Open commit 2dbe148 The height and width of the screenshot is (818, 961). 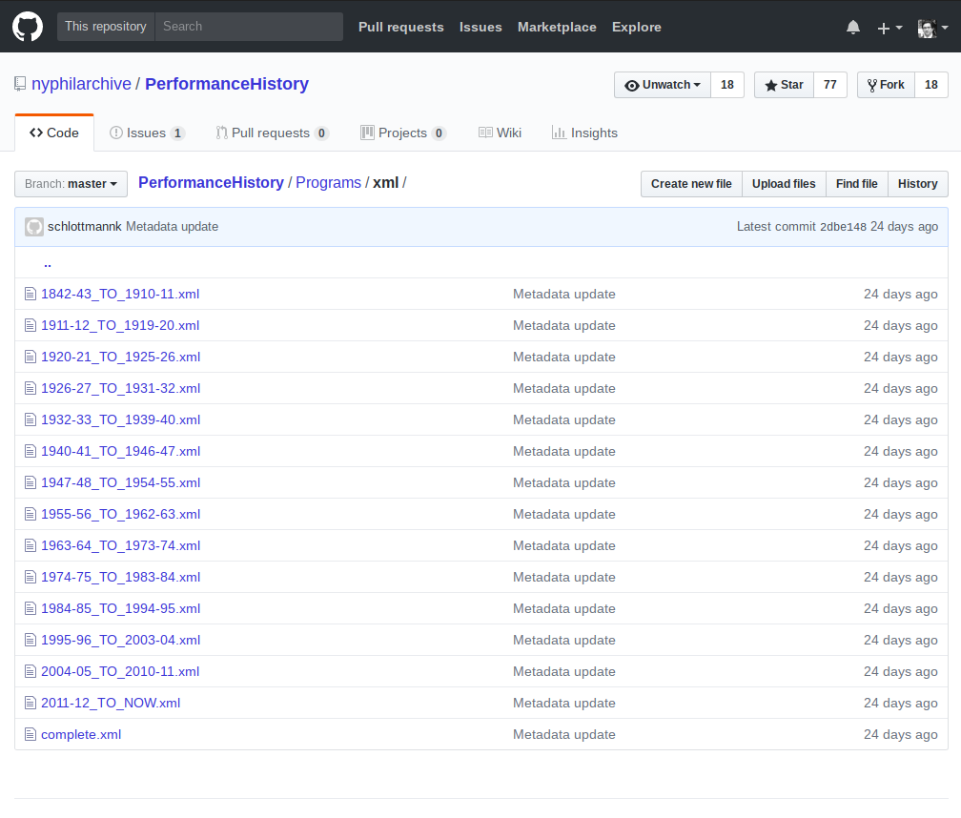[x=844, y=227]
